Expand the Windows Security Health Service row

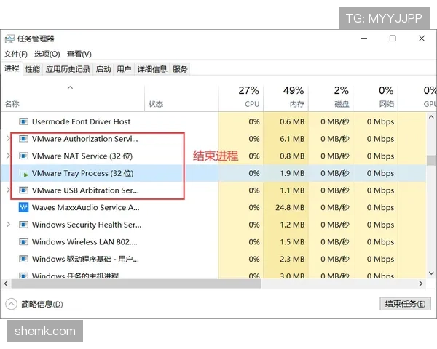click(8, 224)
